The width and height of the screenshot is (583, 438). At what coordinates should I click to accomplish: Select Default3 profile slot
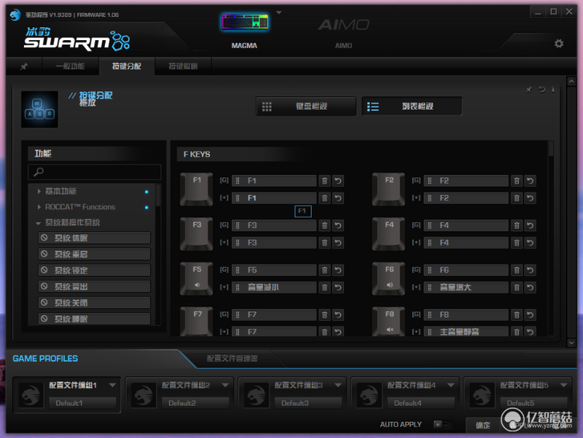308,403
